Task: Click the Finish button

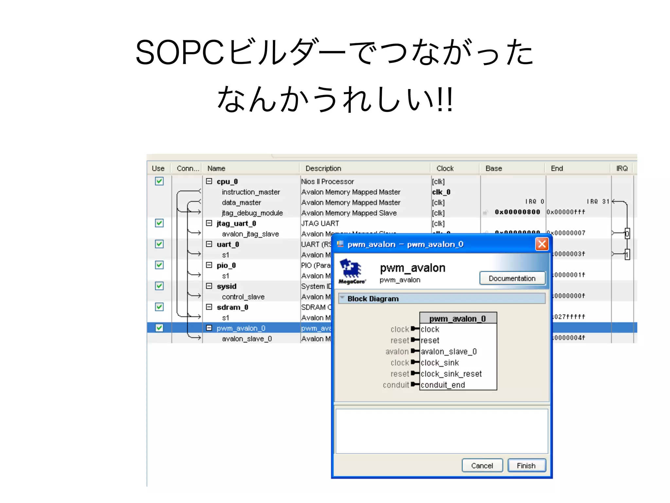Action: (x=526, y=466)
